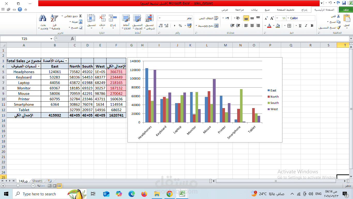Screen dimensions: 353x199
Task: Open Cell Styles (أنماط الخلايا)
Action: [x=126, y=22]
